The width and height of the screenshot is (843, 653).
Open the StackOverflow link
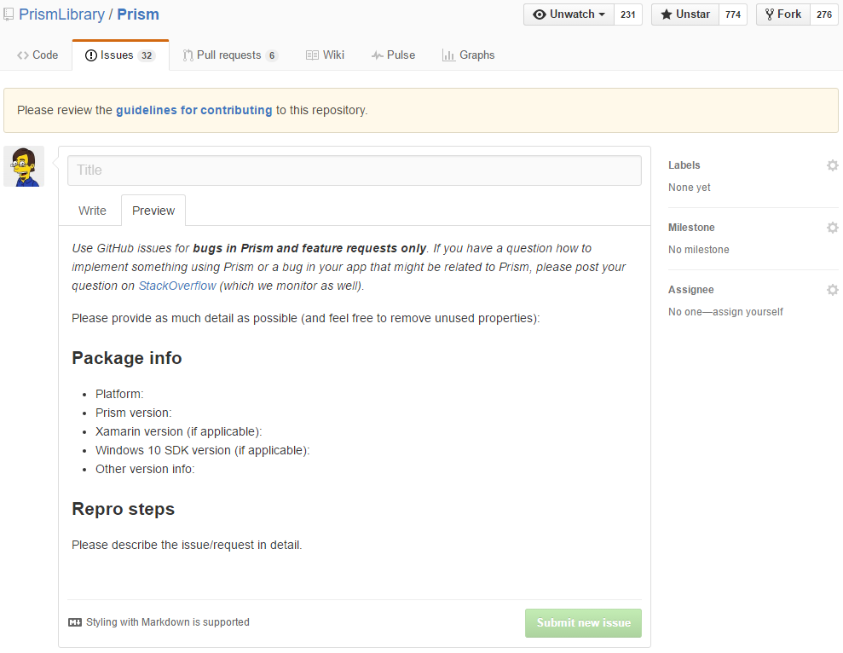click(x=177, y=286)
